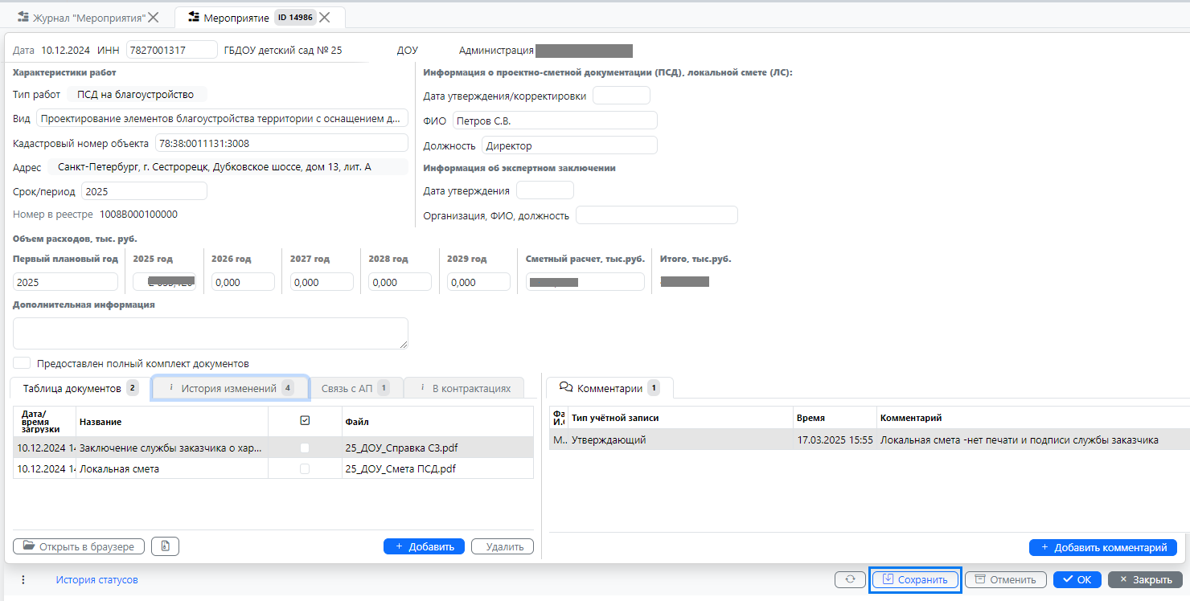Viewport: 1190px width, 601px height.
Task: Click the Добавить комментарий button
Action: point(1103,547)
